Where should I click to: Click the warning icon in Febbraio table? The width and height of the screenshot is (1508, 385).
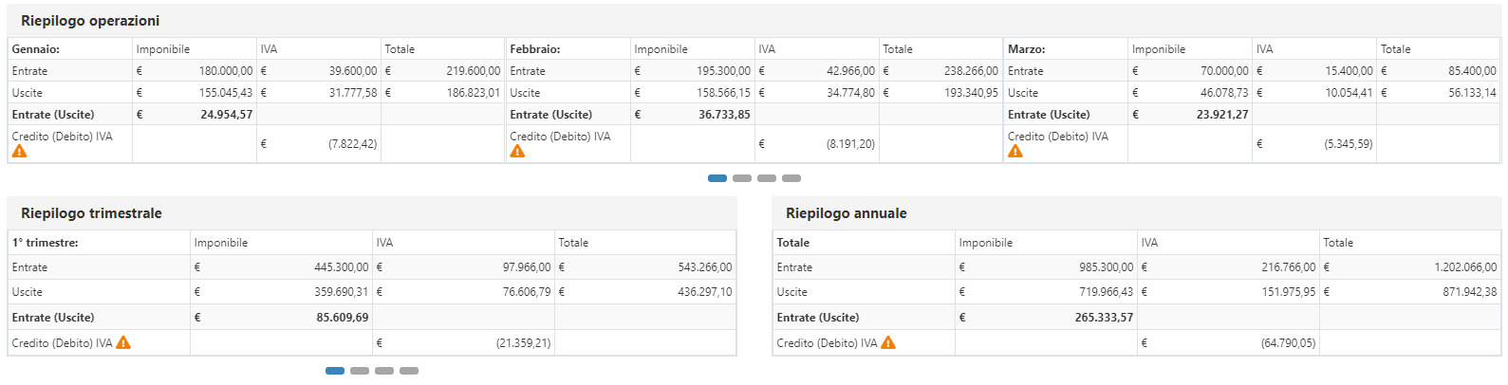coord(517,151)
